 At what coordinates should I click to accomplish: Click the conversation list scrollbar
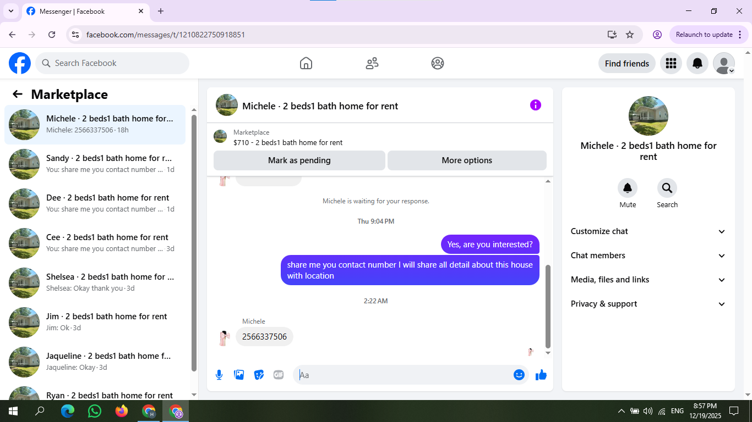pyautogui.click(x=194, y=243)
